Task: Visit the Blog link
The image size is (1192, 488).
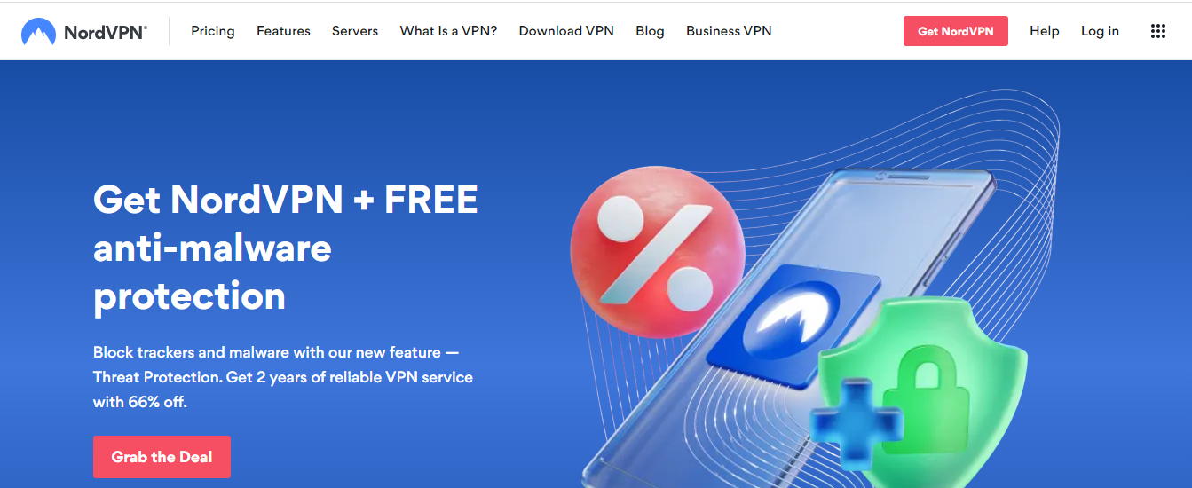Action: [x=650, y=31]
